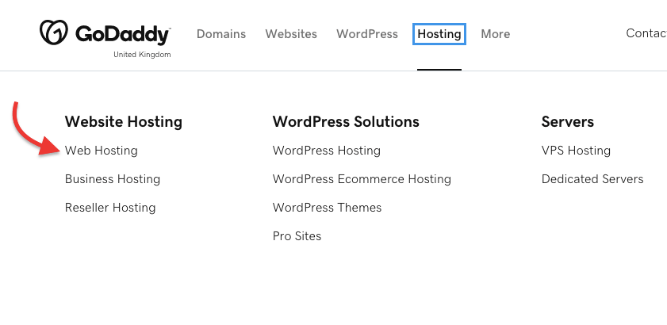Open the Pro Sites link
The height and width of the screenshot is (325, 667).
(297, 236)
